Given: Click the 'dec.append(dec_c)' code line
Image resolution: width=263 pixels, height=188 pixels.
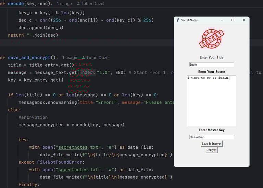Looking at the screenshot, I should 41,28.
